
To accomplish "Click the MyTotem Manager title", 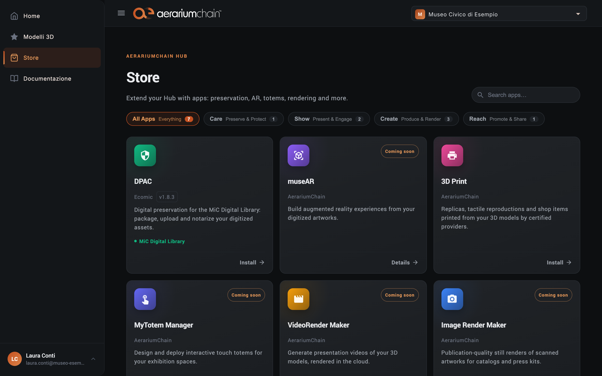I will [163, 325].
